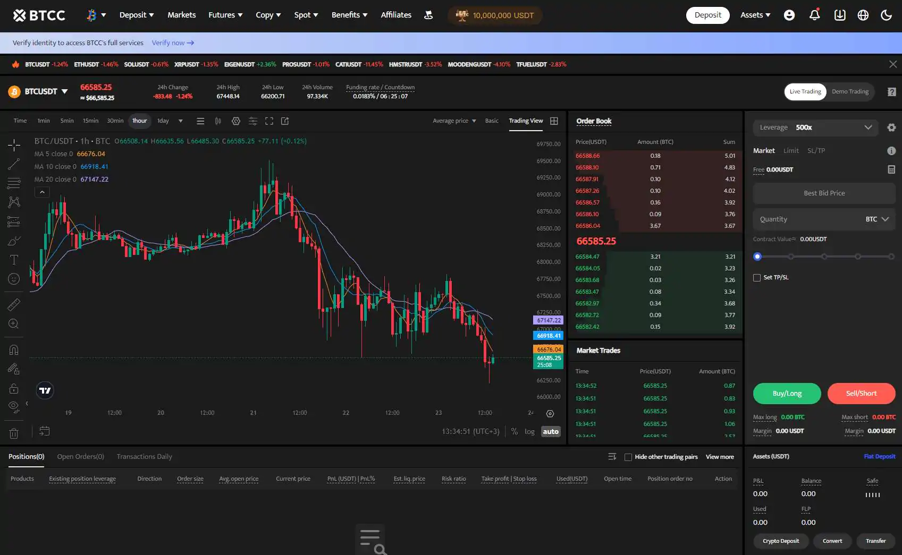Open chart settings gear
Screen dimensions: 902x555
(236, 121)
